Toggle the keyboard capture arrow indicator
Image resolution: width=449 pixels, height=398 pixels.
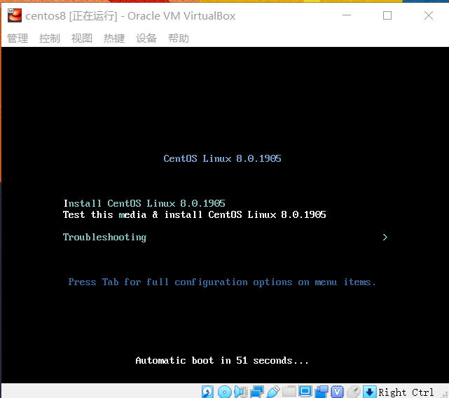tap(370, 392)
